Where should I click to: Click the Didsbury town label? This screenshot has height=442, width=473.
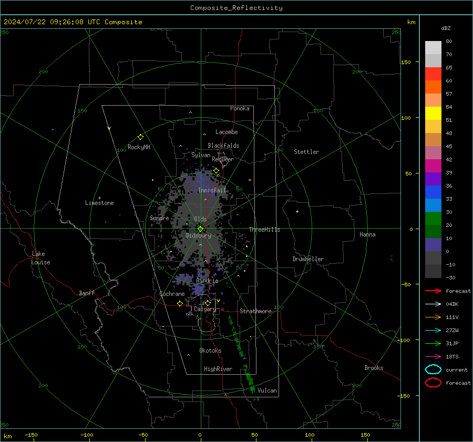tap(198, 235)
